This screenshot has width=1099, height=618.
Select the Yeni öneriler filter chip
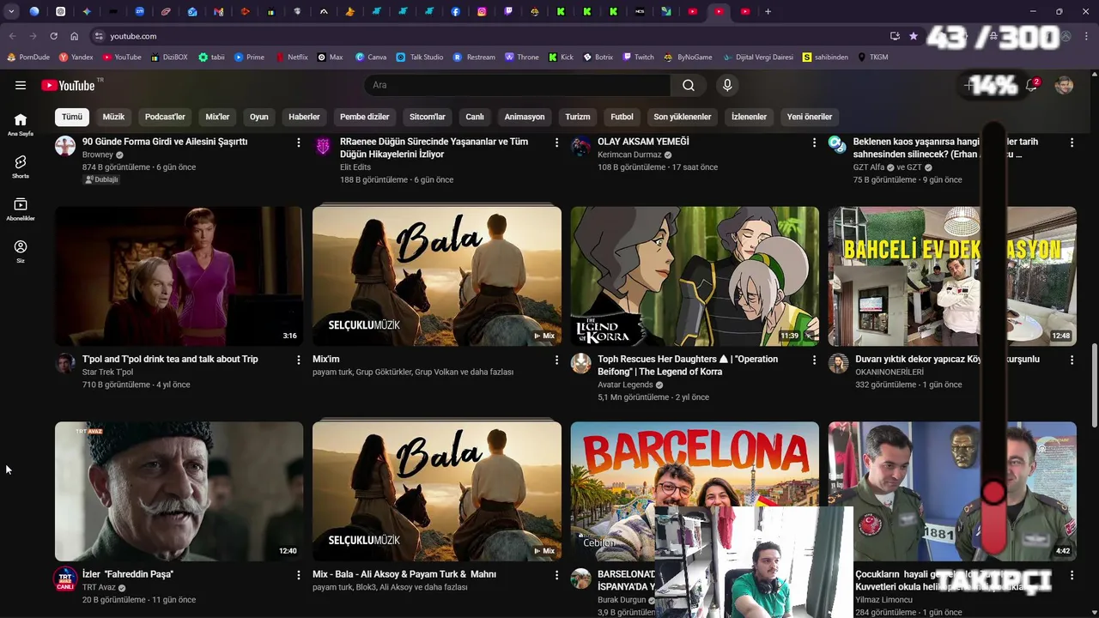810,117
